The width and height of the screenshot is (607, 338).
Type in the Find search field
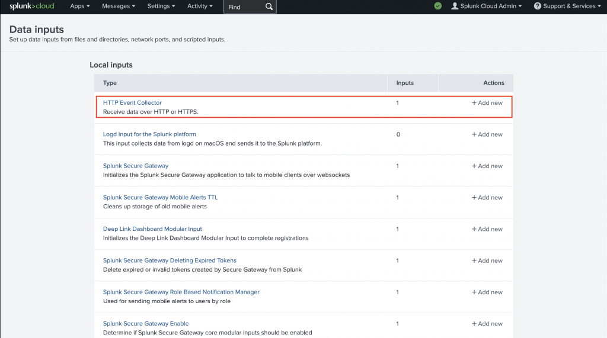[243, 7]
